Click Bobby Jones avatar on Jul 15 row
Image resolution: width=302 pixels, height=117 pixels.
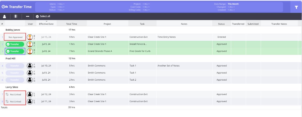30,37
